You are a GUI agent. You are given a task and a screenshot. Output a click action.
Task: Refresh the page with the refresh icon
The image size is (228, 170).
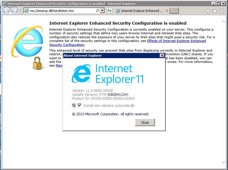click(x=109, y=10)
